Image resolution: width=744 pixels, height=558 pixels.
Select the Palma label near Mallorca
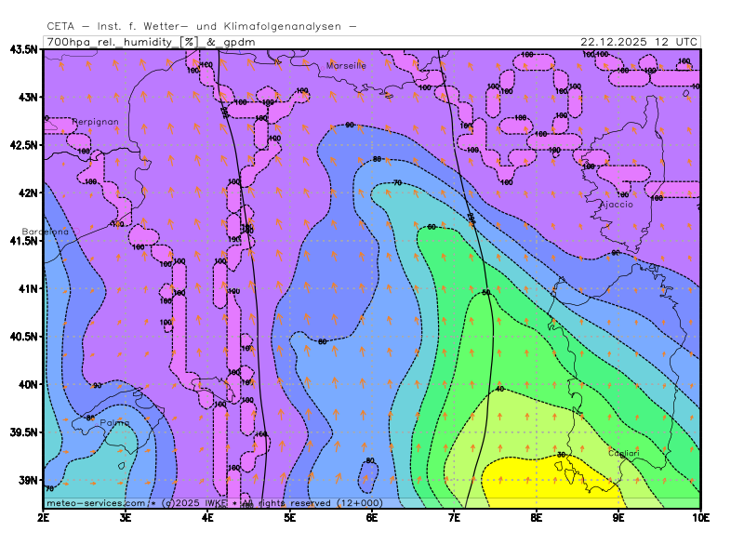pos(114,423)
